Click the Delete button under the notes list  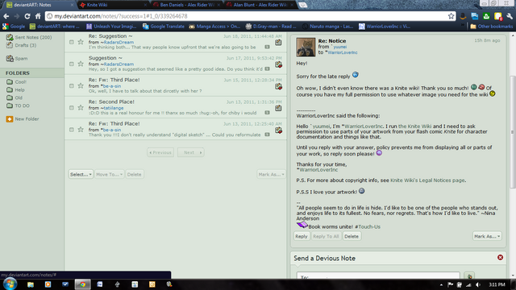coord(135,174)
